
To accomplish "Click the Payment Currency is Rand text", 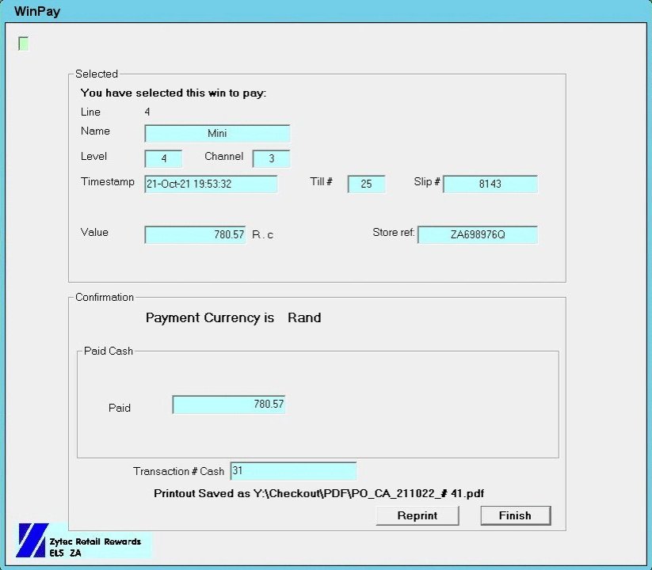I will tap(233, 317).
